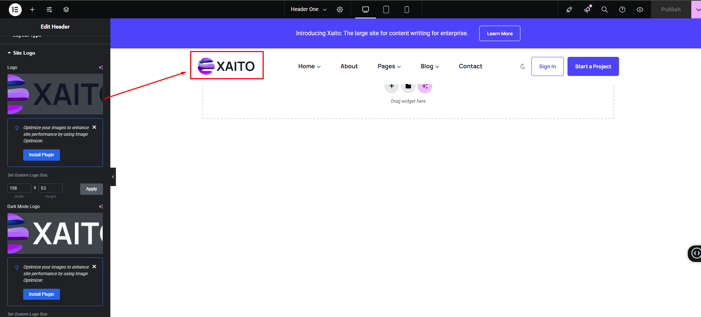The width and height of the screenshot is (701, 317).
Task: Open the Pages navigation menu
Action: (389, 66)
